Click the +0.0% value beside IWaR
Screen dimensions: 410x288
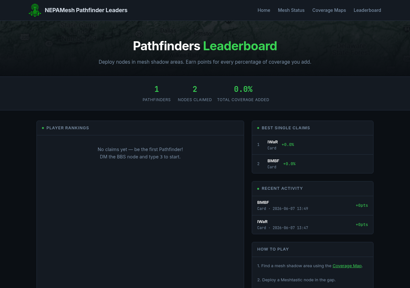pos(288,145)
